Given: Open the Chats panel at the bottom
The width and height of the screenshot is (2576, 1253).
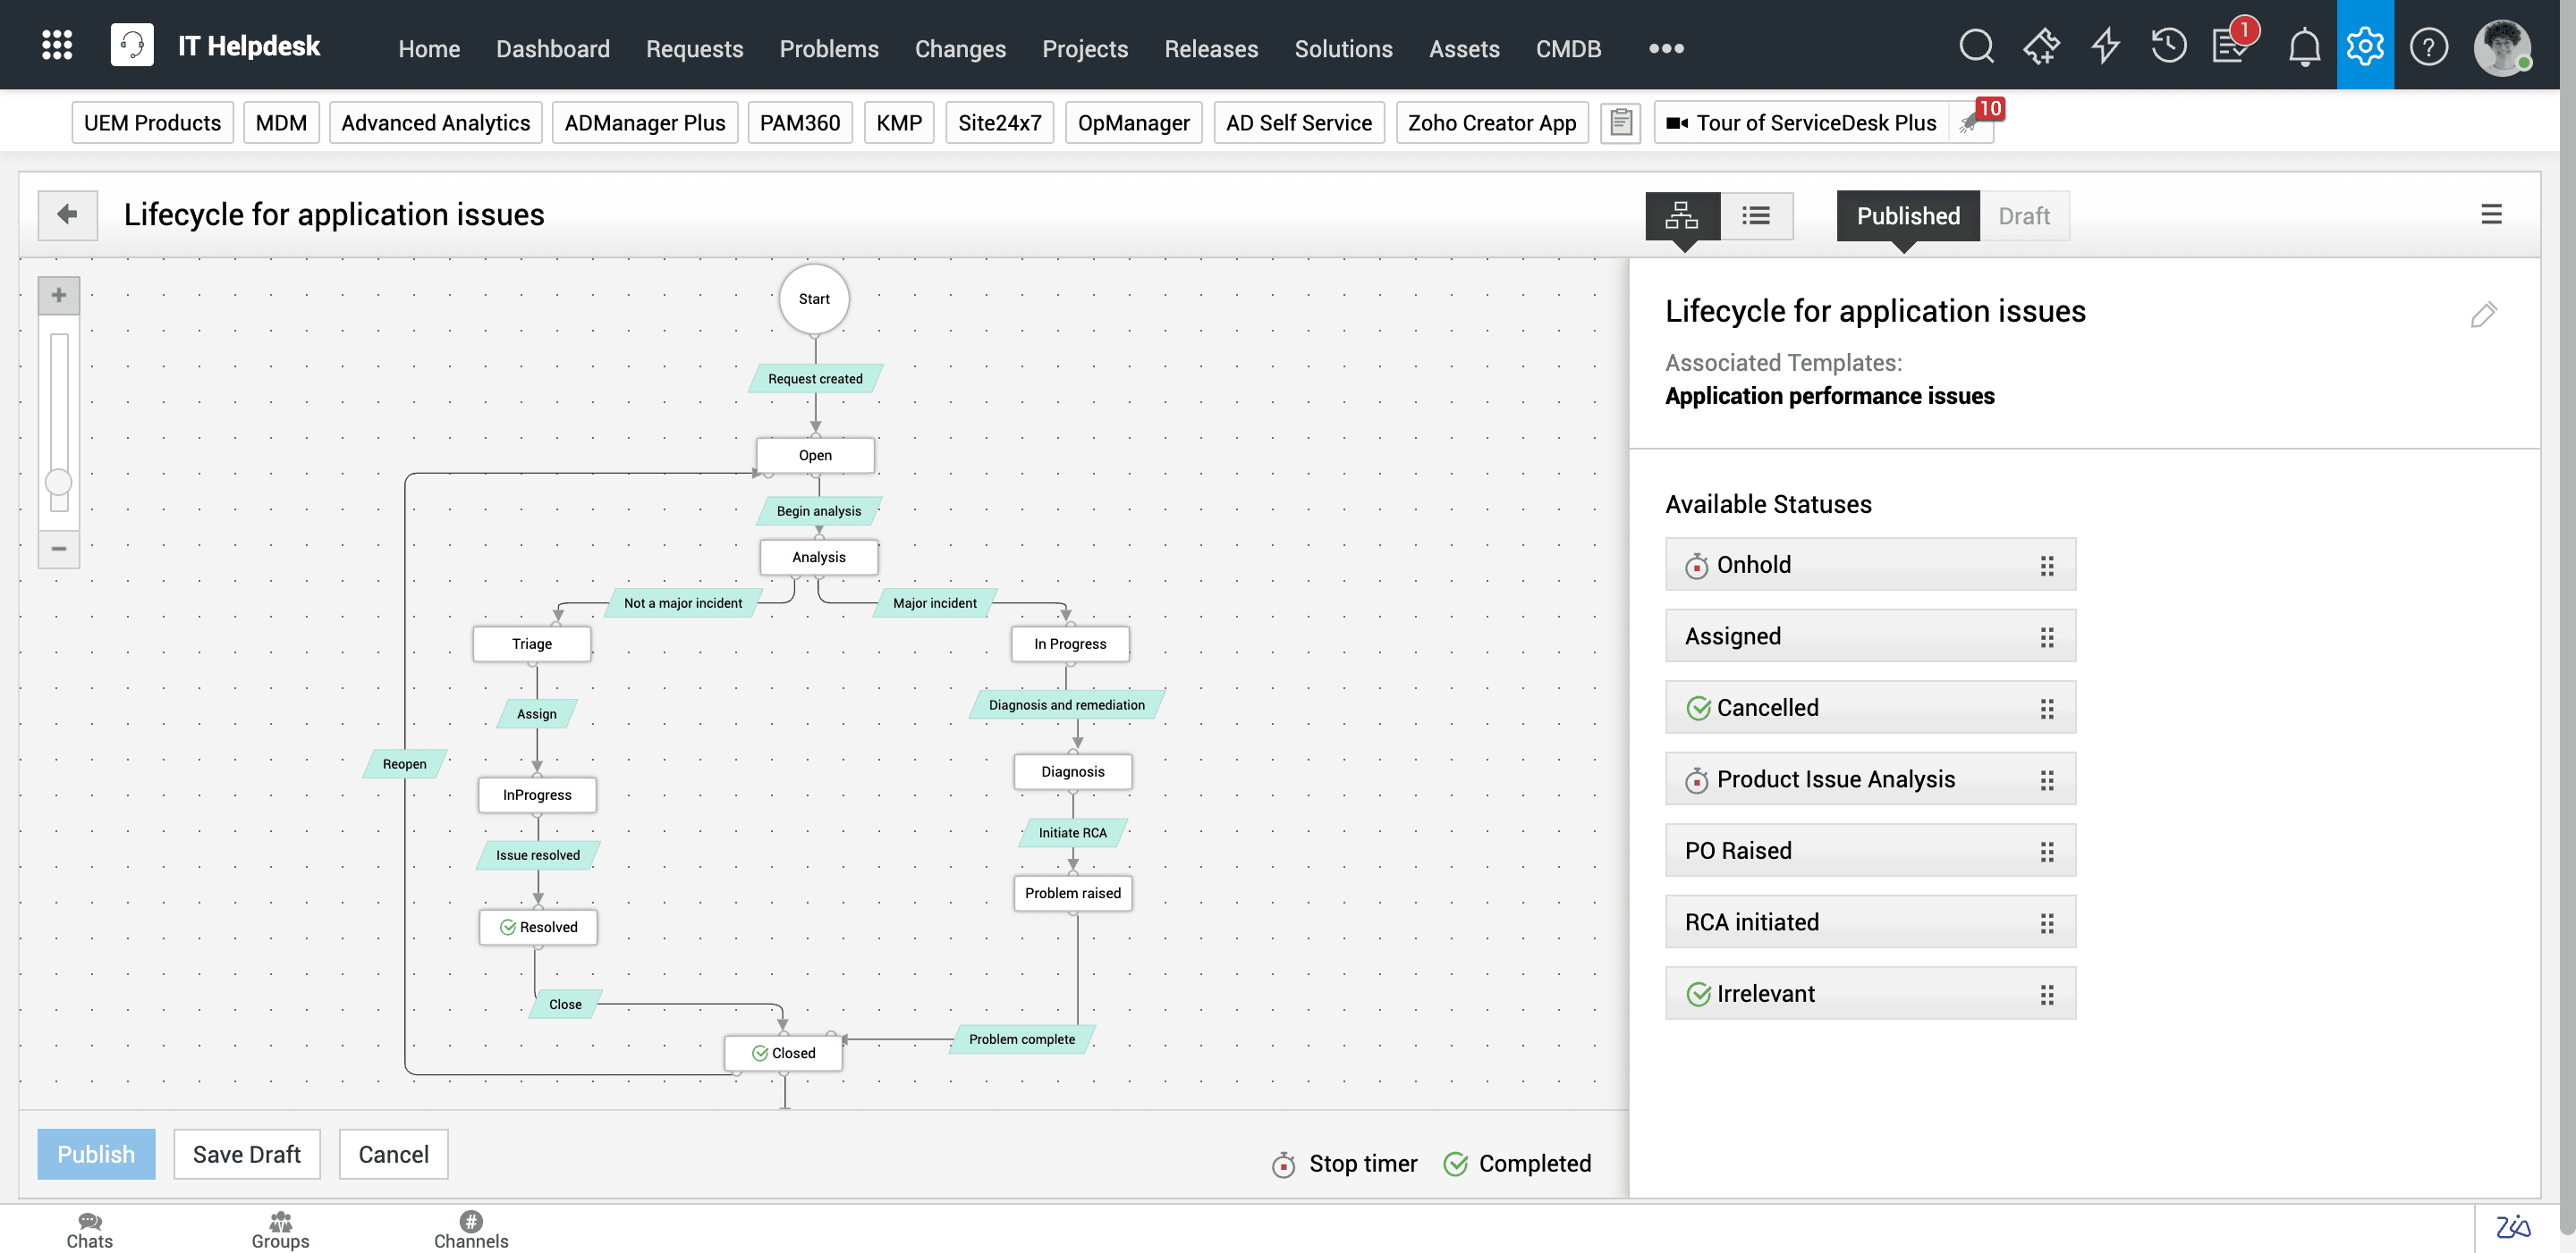Looking at the screenshot, I should pyautogui.click(x=89, y=1229).
